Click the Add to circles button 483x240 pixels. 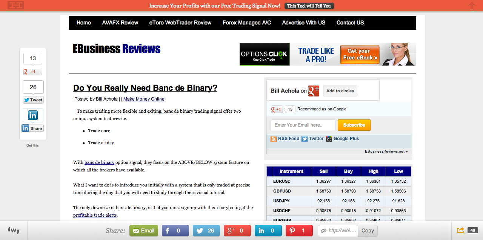pos(340,91)
